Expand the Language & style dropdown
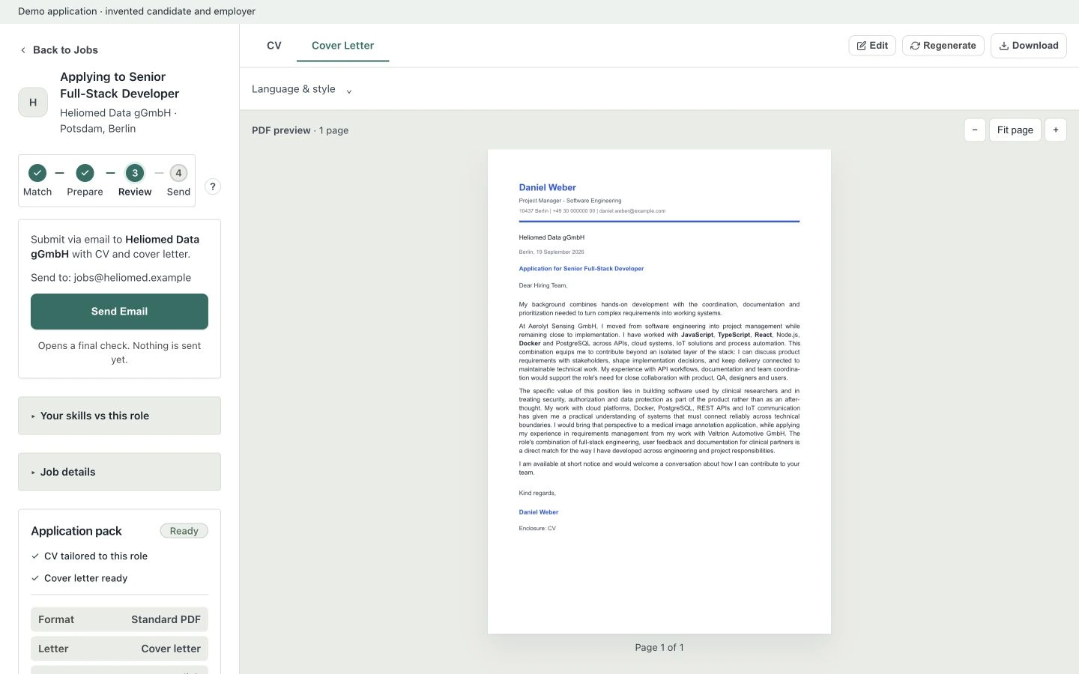1079x674 pixels. pos(302,89)
